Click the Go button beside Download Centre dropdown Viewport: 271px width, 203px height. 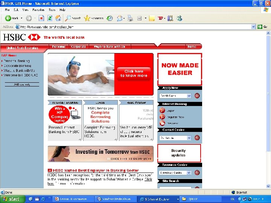(197, 173)
